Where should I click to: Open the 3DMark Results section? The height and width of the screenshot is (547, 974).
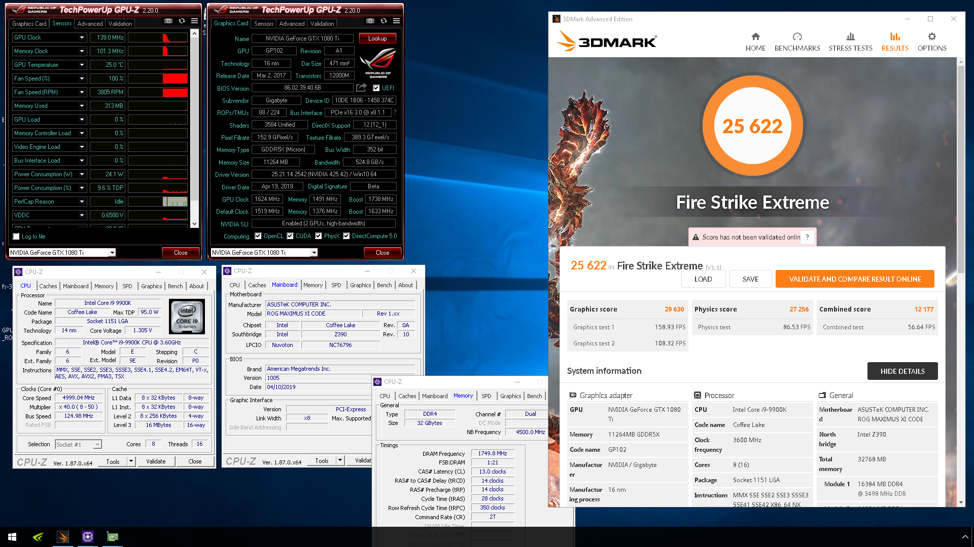tap(895, 42)
